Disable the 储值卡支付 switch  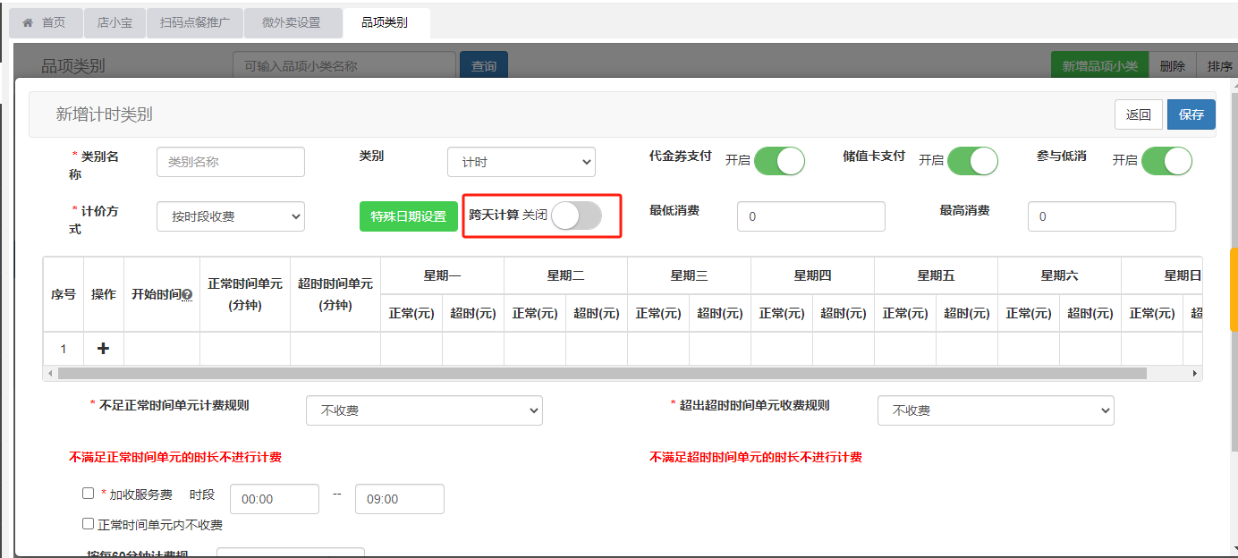pyautogui.click(x=972, y=161)
